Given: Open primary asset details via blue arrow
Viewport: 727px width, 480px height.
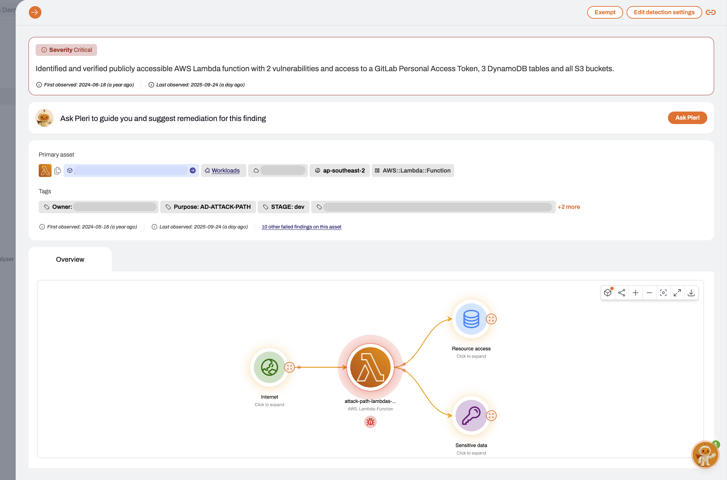Looking at the screenshot, I should (192, 171).
